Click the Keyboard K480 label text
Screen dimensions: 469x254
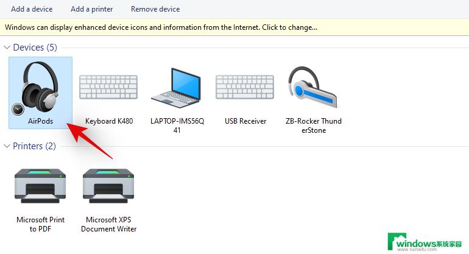109,121
